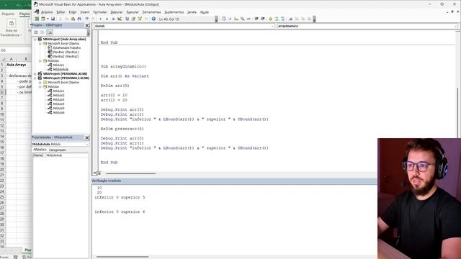461x259 pixels.
Task: Open the Editar menu
Action: pyautogui.click(x=61, y=12)
